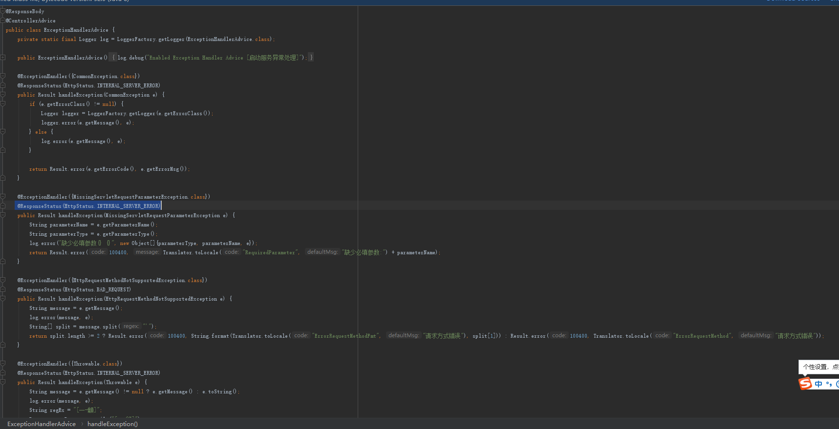Viewport: 839px width, 429px height.
Task: Collapse fold at @ExceptionHandler MissingServletRequestParameterException line
Action: (x=2, y=197)
